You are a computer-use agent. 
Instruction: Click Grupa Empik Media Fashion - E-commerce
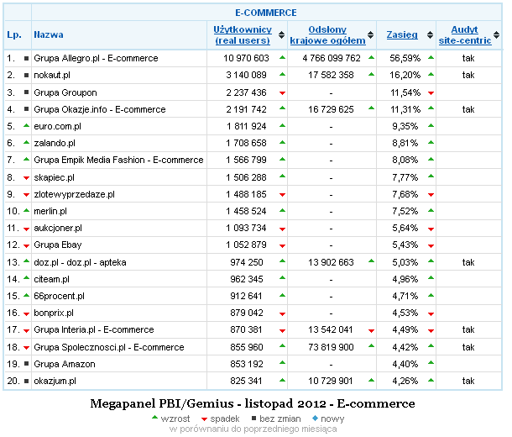click(x=121, y=162)
